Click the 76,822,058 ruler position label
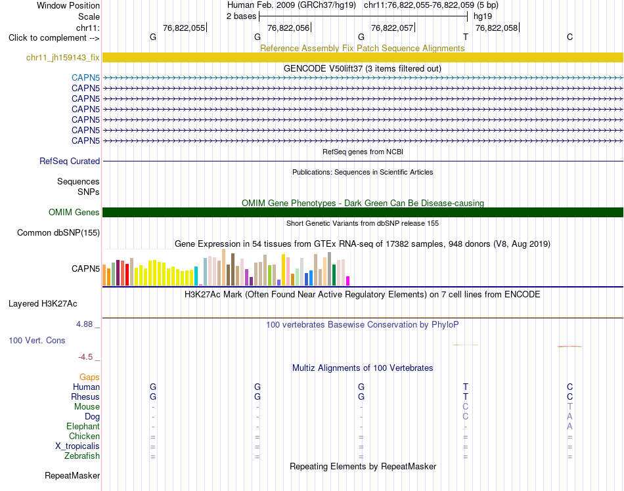The width and height of the screenshot is (624, 491). click(x=497, y=28)
